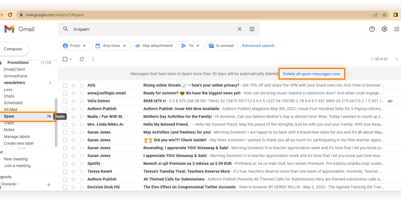Screen dimensions: 401x200
Task: Star the Velia Dames email
Action: point(74,101)
